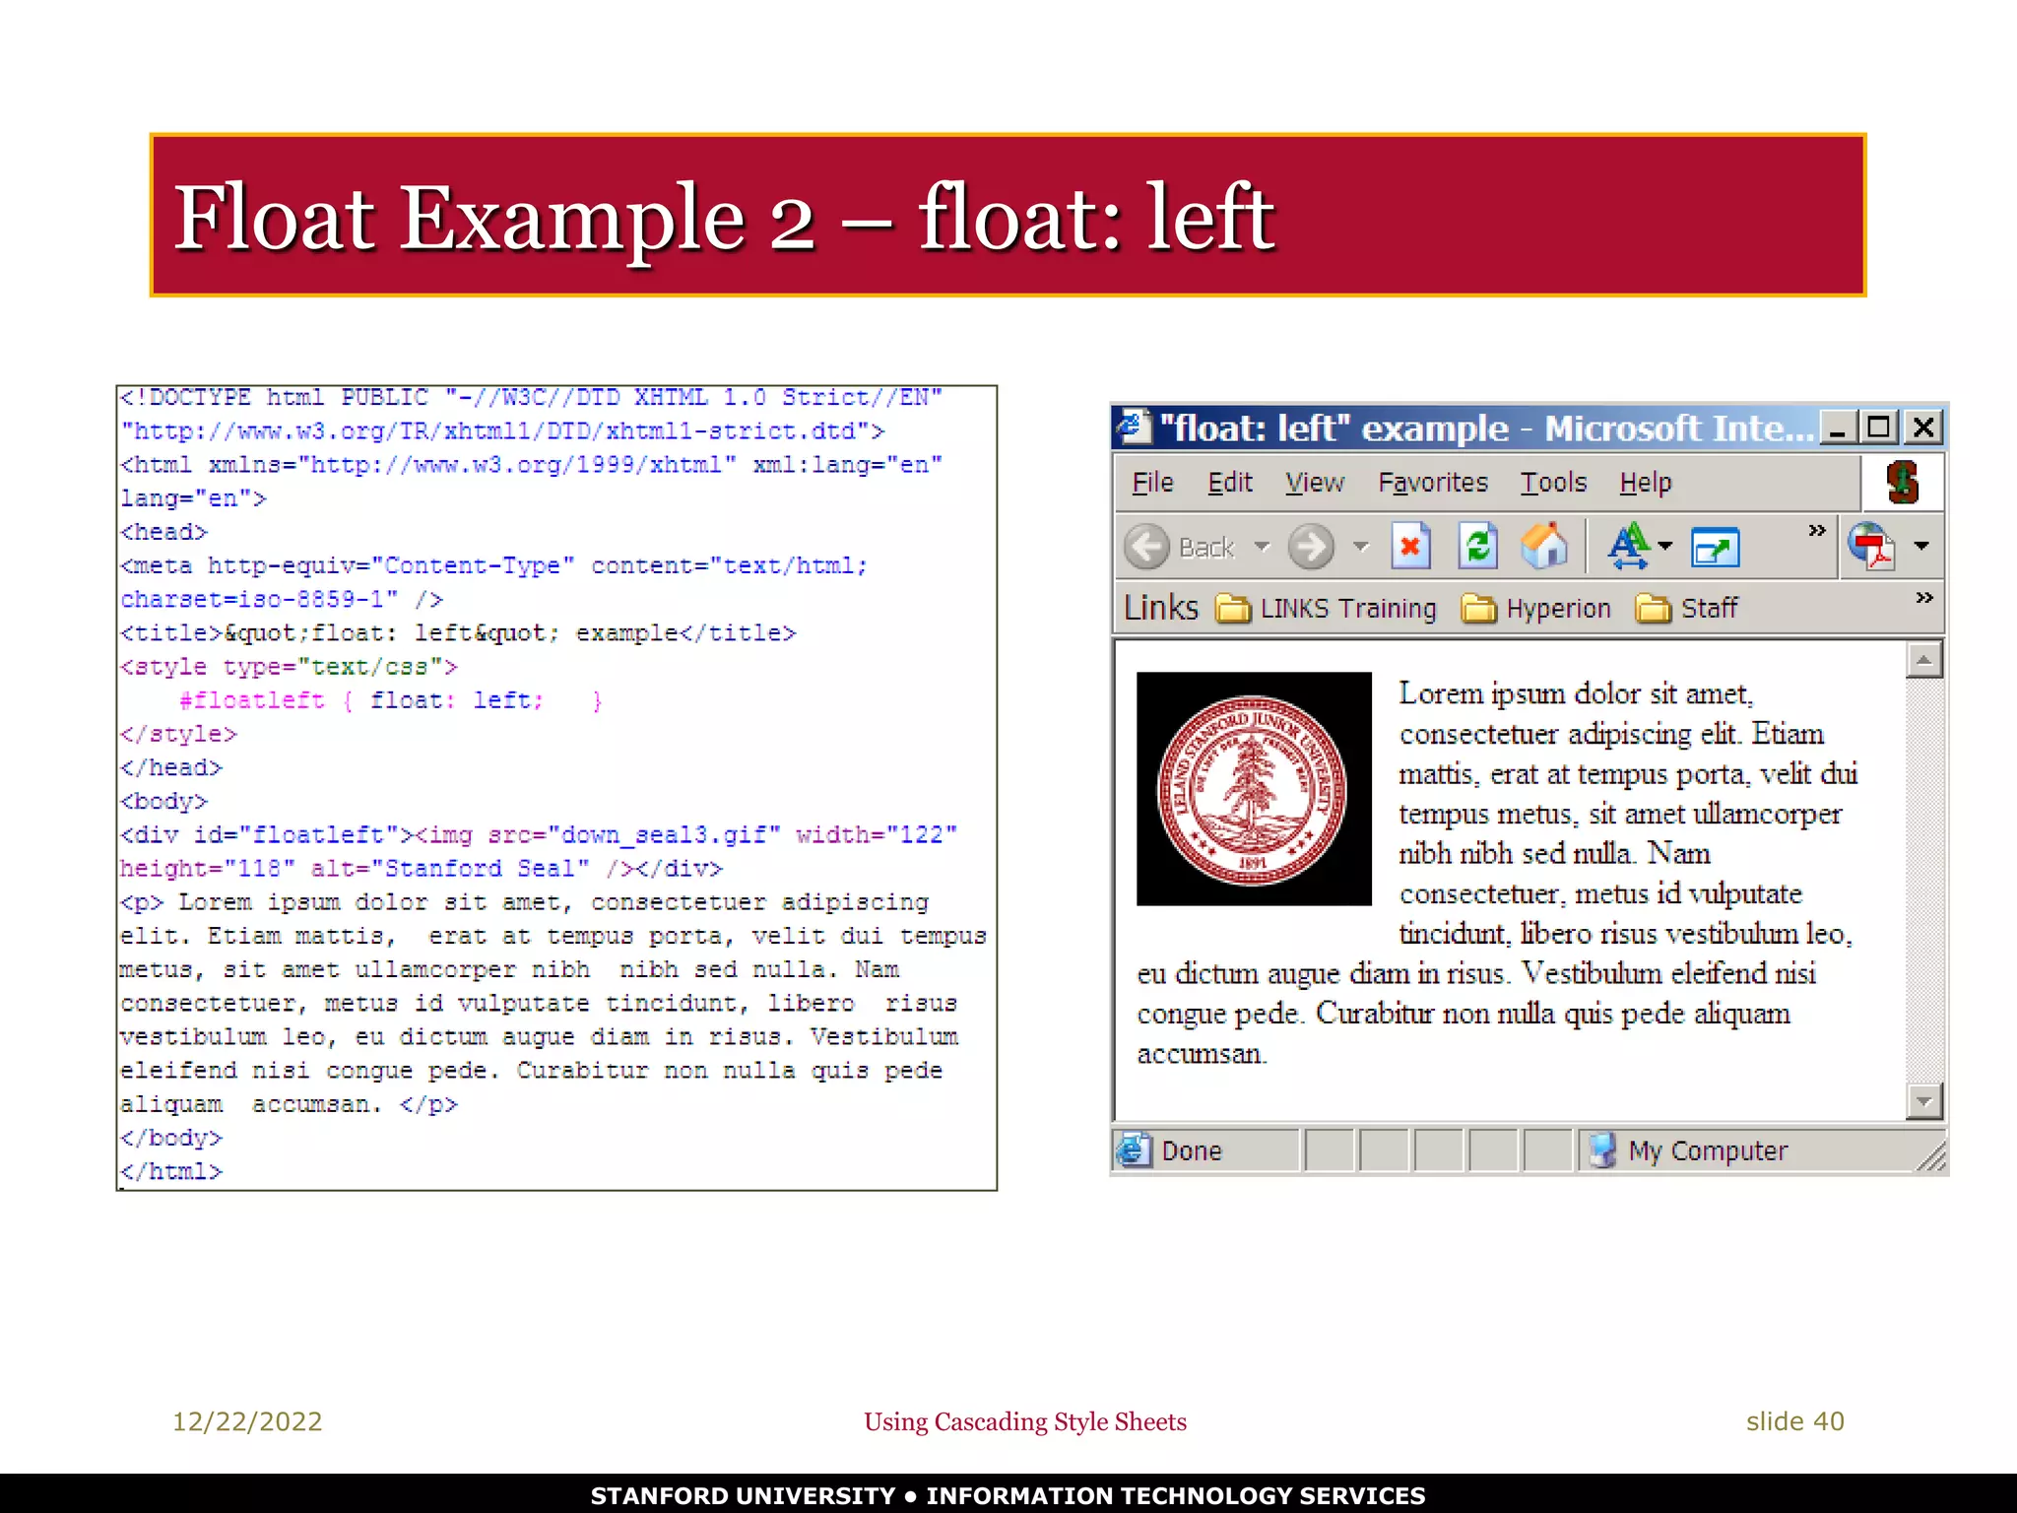Click the '#floatleft' CSS rule line

tap(391, 700)
